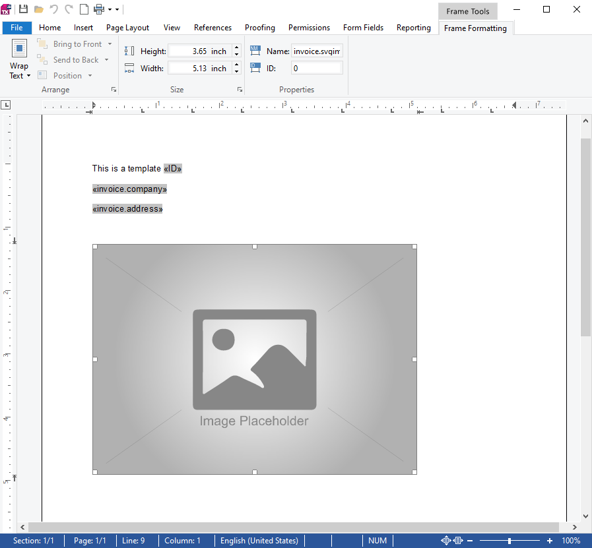Image resolution: width=592 pixels, height=548 pixels.
Task: Click the zoom slider thumb
Action: [x=510, y=541]
